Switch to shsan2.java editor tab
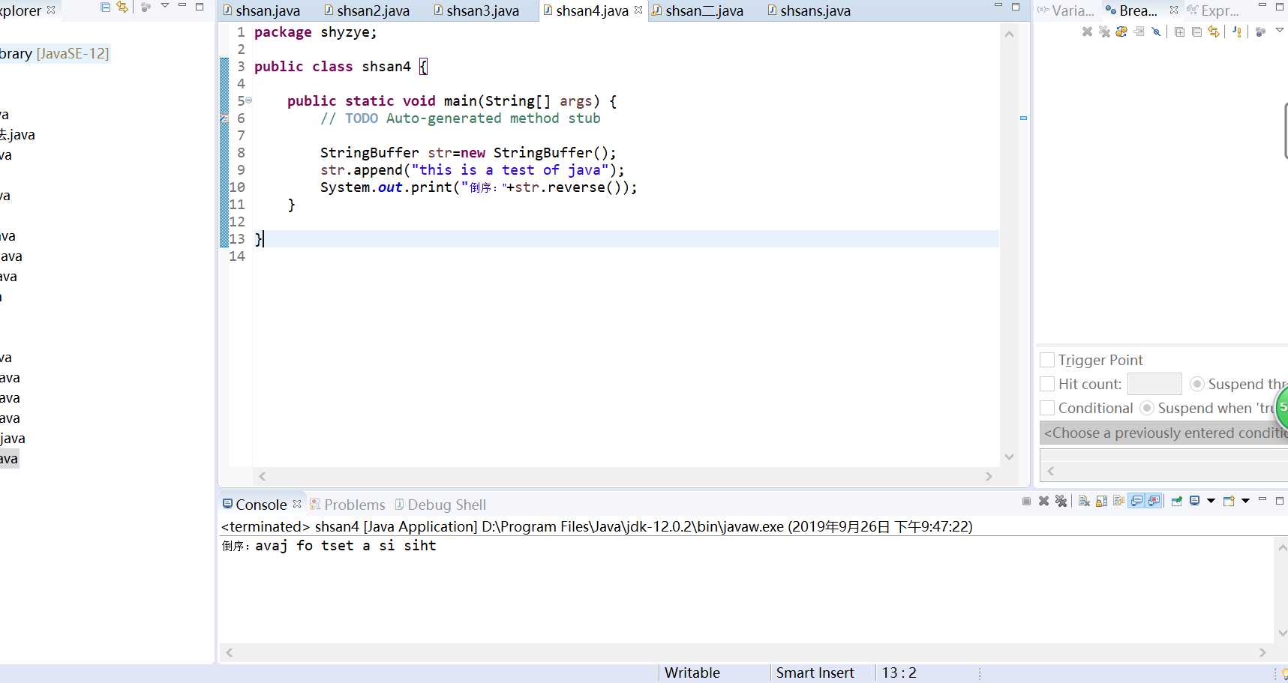 click(x=367, y=10)
